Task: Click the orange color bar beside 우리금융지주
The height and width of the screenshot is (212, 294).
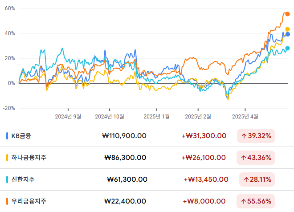Action: tap(7, 201)
